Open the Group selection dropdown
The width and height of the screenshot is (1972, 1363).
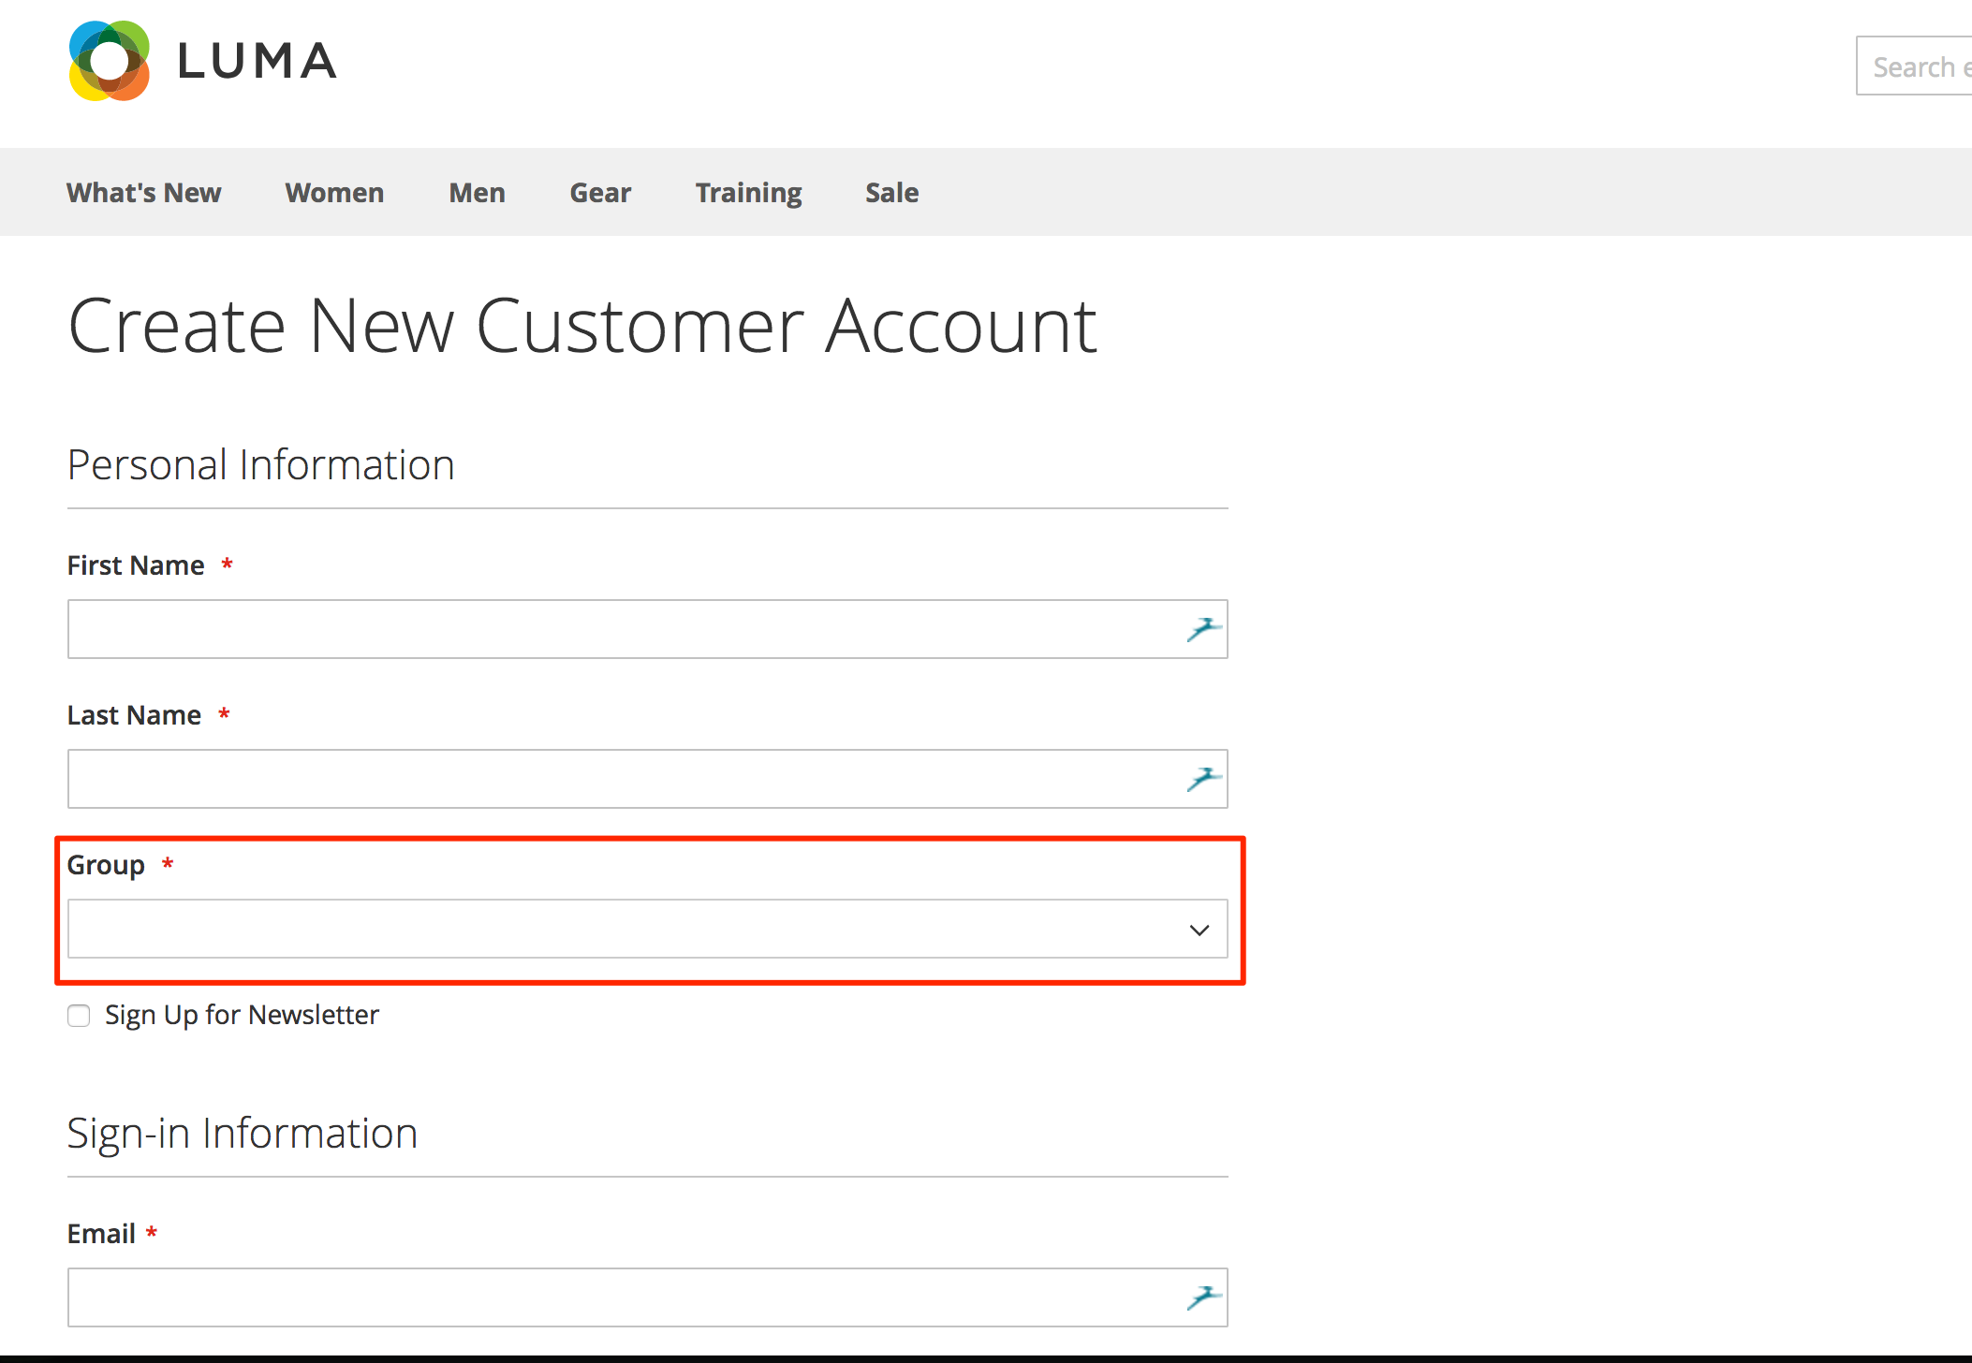646,929
